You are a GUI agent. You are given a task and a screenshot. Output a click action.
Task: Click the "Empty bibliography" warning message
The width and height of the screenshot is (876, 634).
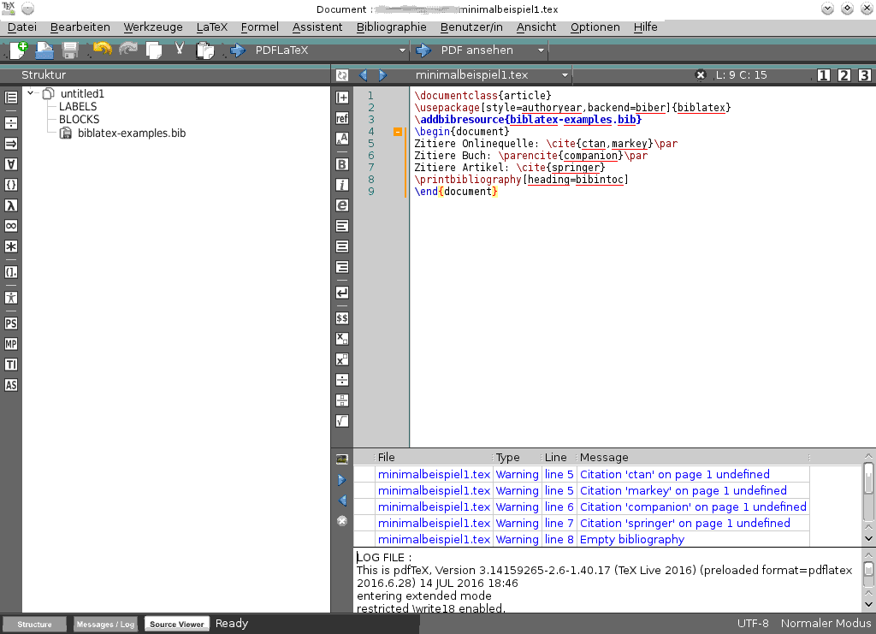632,540
